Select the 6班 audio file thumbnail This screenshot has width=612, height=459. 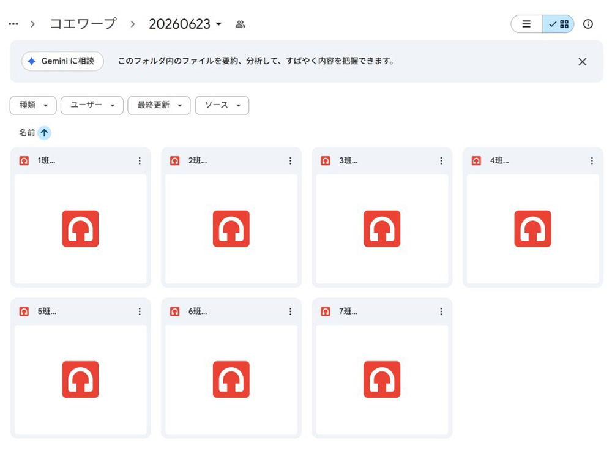coord(231,380)
